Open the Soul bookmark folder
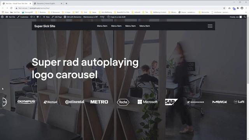Image resolution: width=249 pixels, height=140 pixels. pos(84,12)
